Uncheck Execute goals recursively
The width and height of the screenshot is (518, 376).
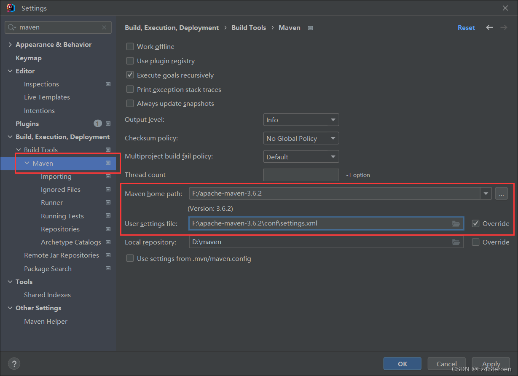point(130,75)
